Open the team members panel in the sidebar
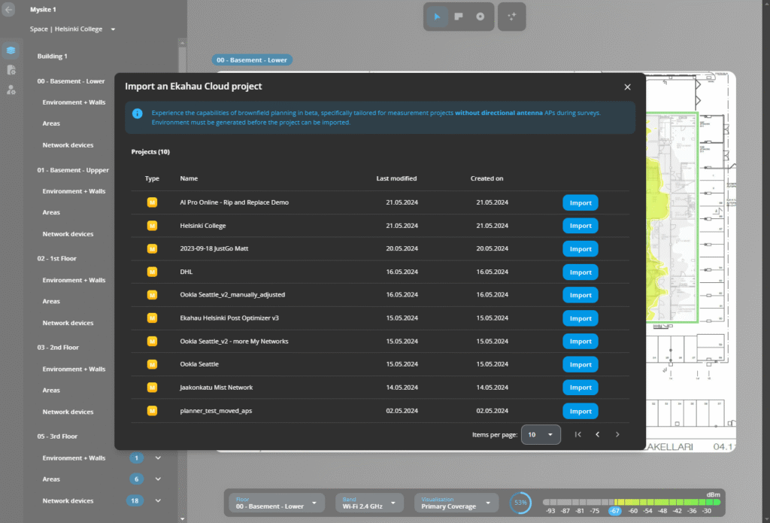This screenshot has height=523, width=770. click(x=11, y=90)
